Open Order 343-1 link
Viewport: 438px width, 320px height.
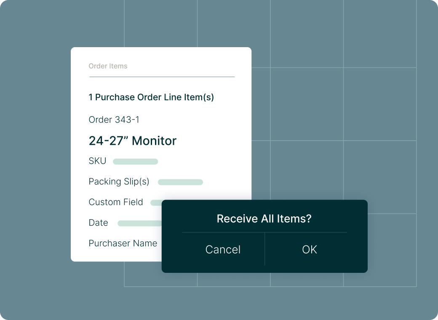coord(114,120)
